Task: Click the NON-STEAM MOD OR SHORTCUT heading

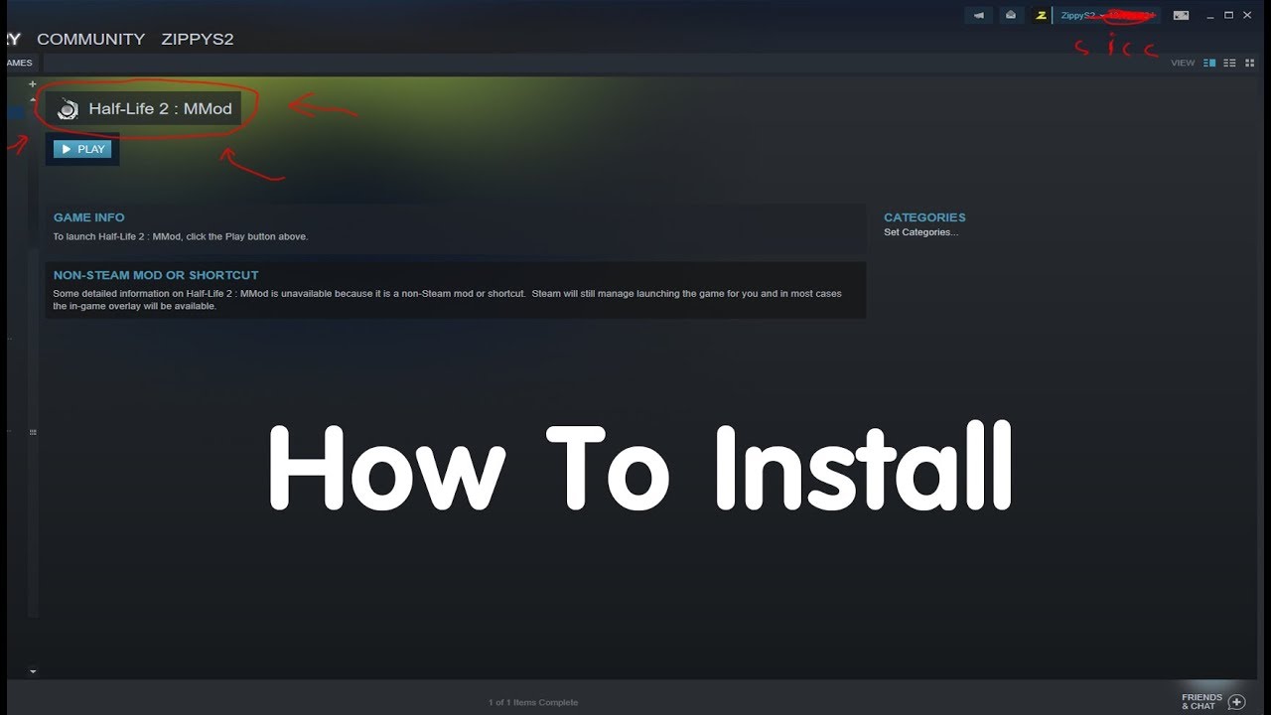Action: tap(156, 275)
